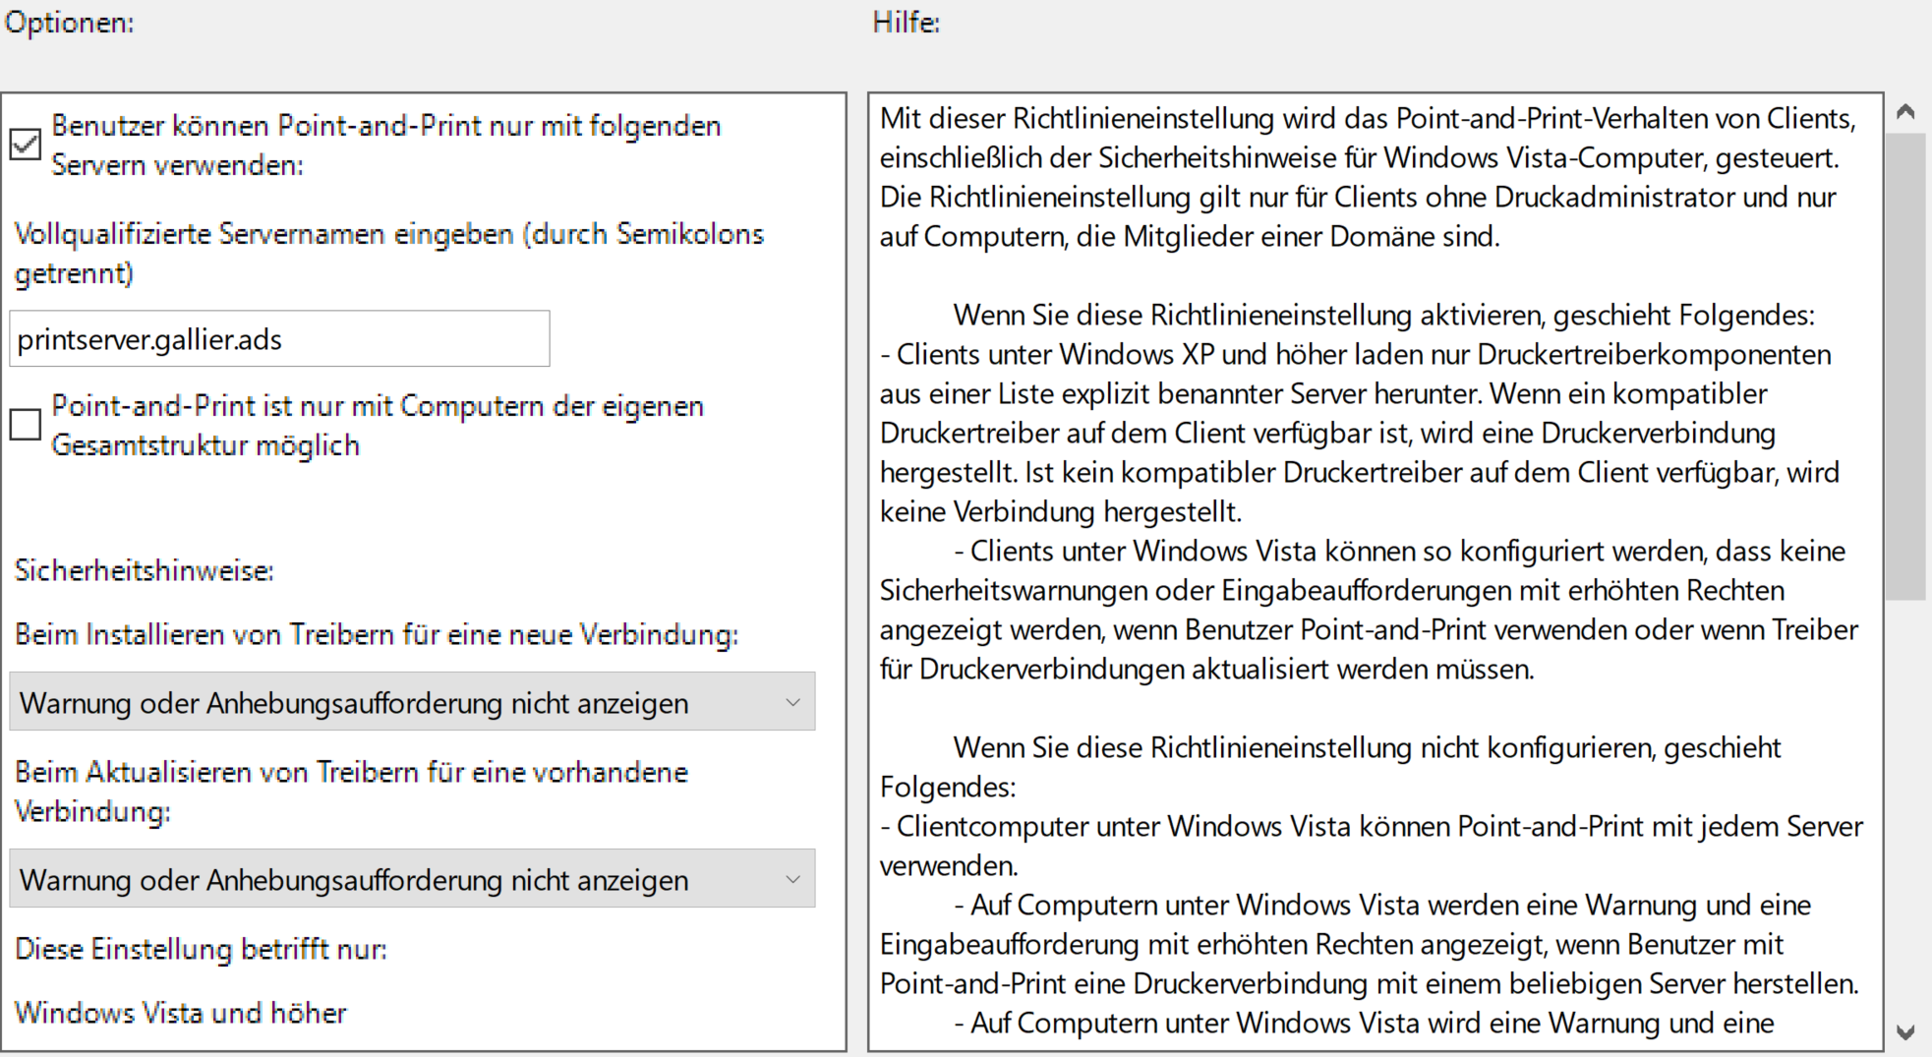Click the fully qualified server names field
Viewport: 1932px width, 1057px height.
click(279, 339)
